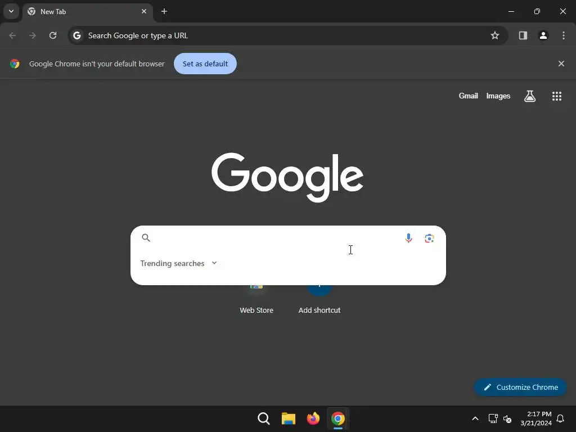The image size is (576, 432).
Task: Open a new tab with plus button
Action: click(x=164, y=11)
